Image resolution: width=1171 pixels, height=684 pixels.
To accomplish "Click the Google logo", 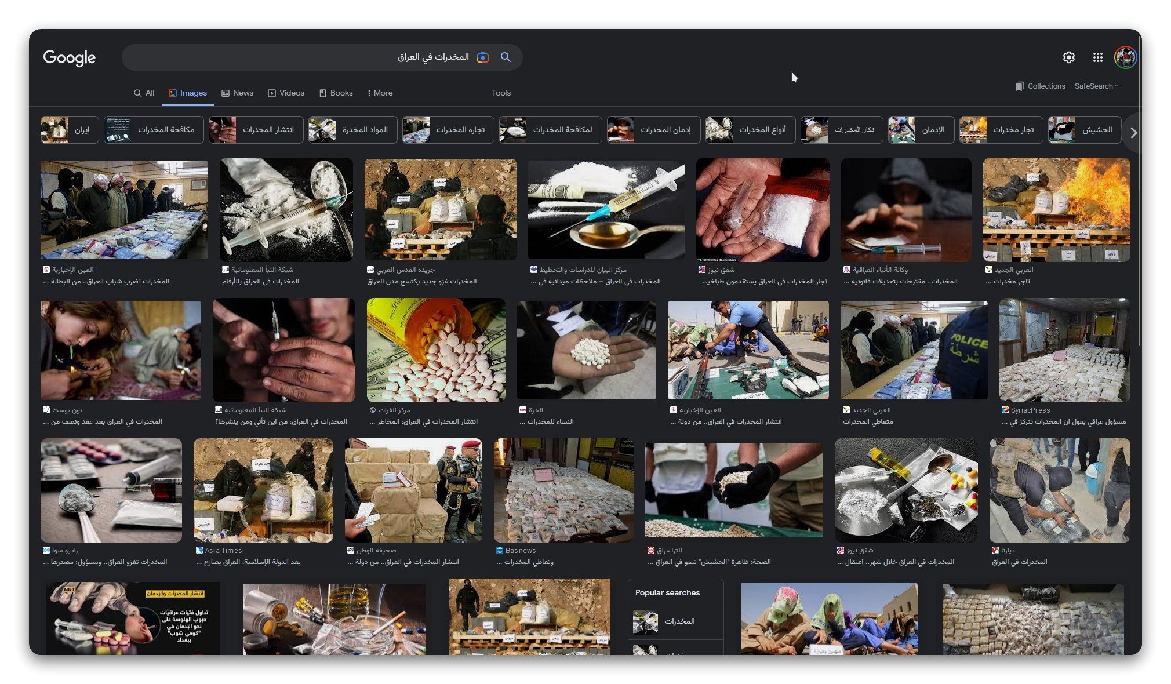I will pyautogui.click(x=69, y=57).
